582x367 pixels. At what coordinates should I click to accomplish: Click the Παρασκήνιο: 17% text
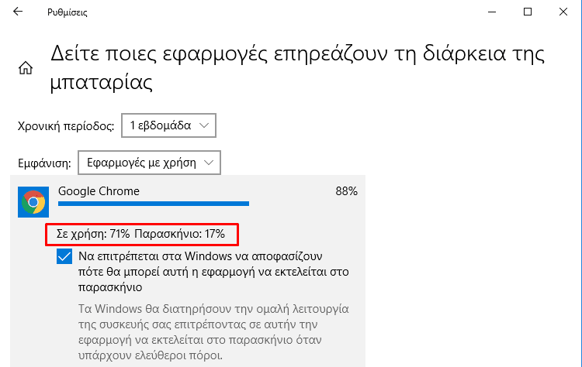point(179,233)
